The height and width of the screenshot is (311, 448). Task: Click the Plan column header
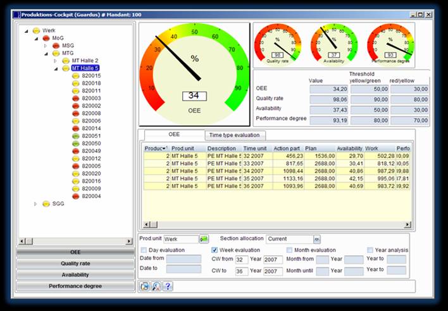320,149
